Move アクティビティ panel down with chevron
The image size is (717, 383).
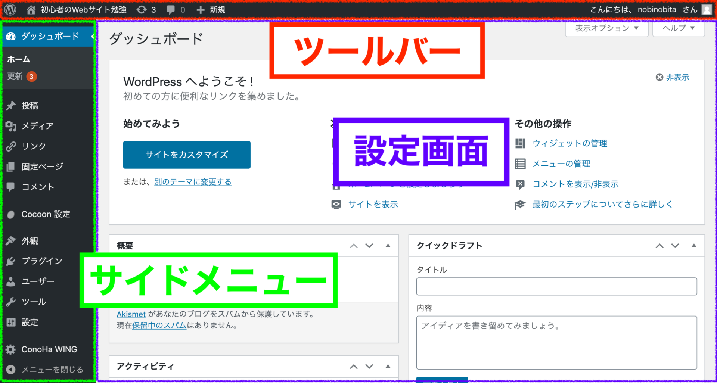(369, 367)
